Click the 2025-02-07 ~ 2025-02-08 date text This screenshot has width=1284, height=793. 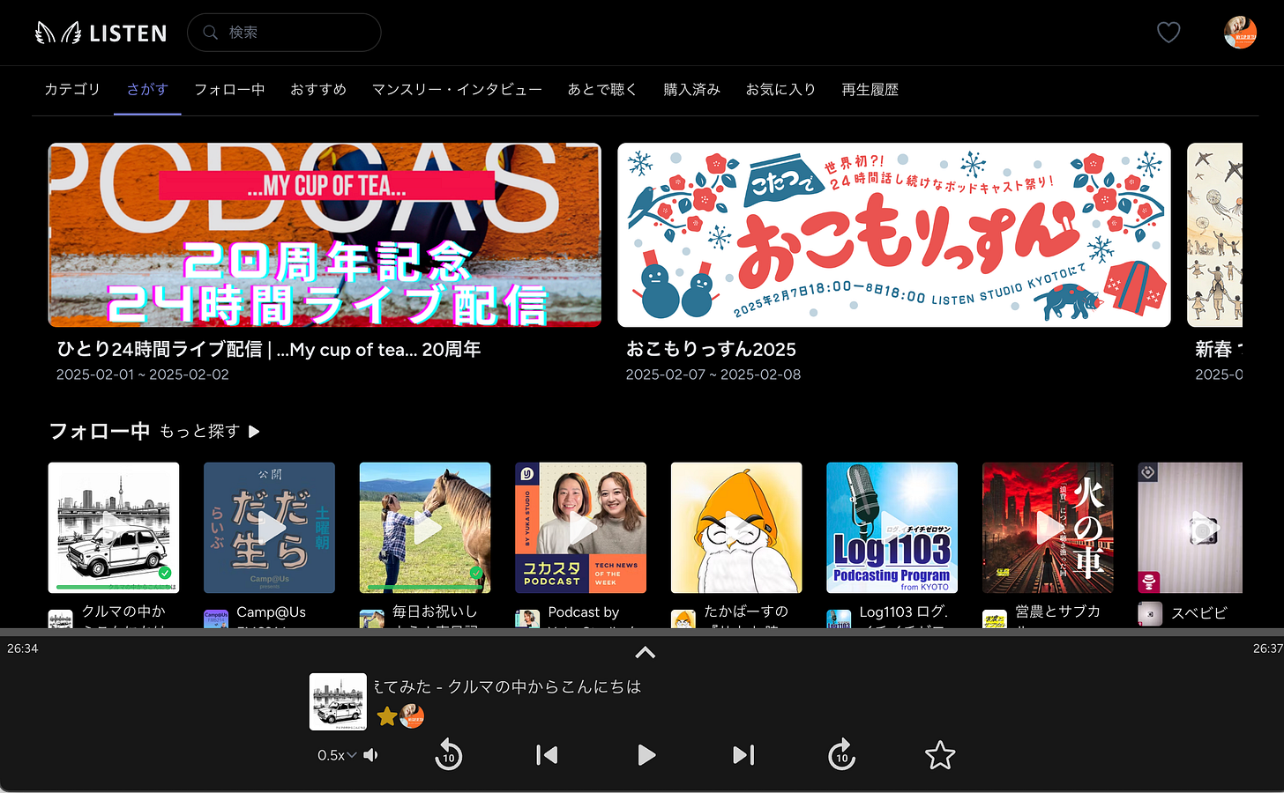click(x=713, y=374)
